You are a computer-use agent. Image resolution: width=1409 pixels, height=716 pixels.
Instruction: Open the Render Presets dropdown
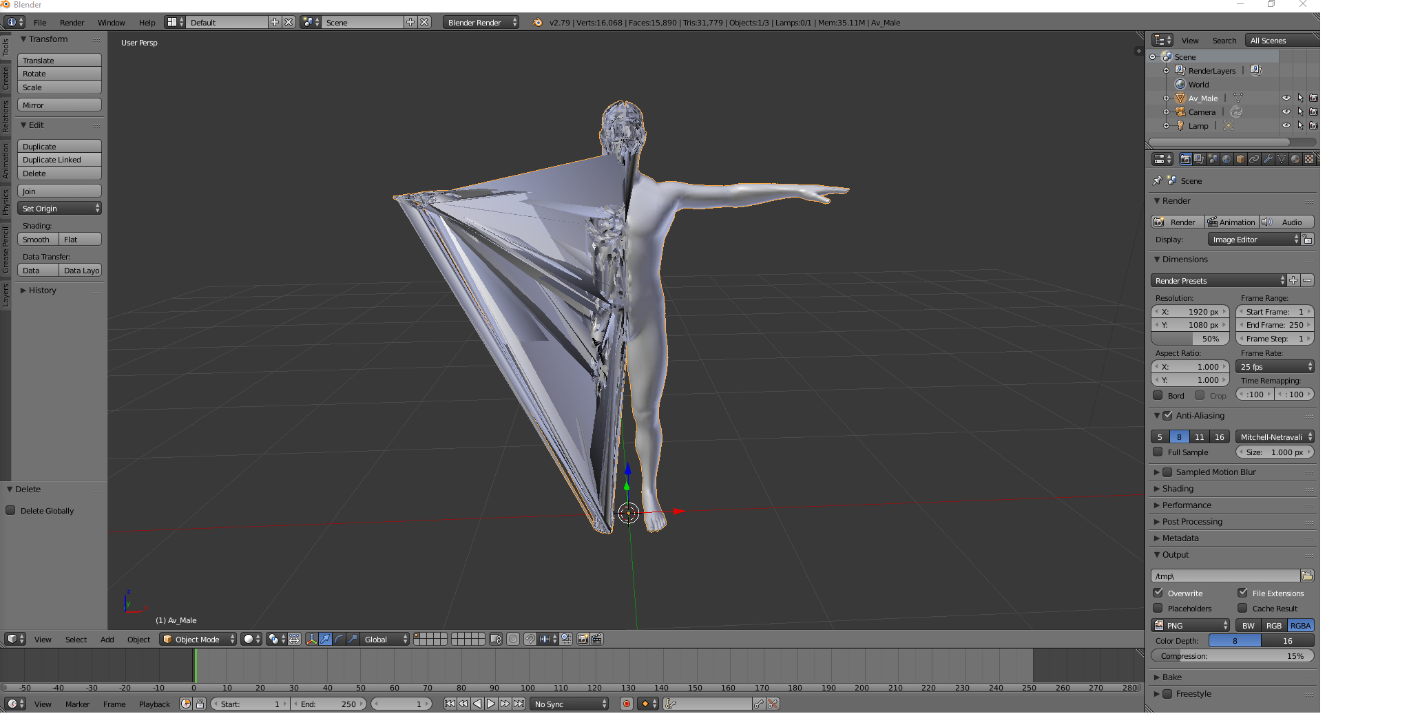click(x=1218, y=280)
